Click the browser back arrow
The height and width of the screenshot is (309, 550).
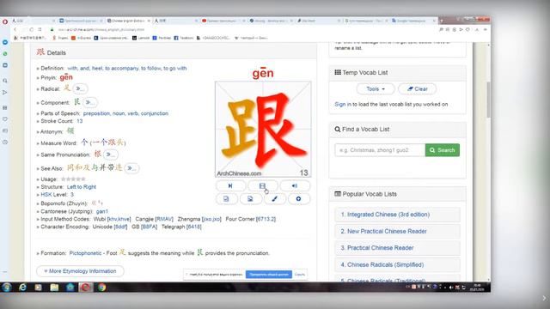(15, 30)
